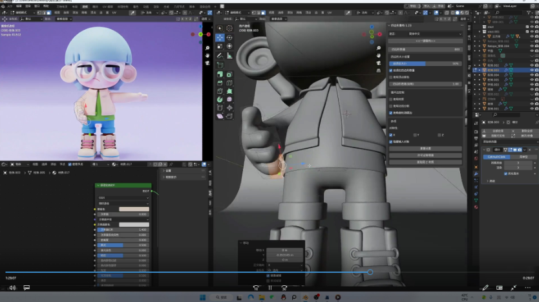
Task: Enable the Z symmetry checkbox
Action: point(439,135)
